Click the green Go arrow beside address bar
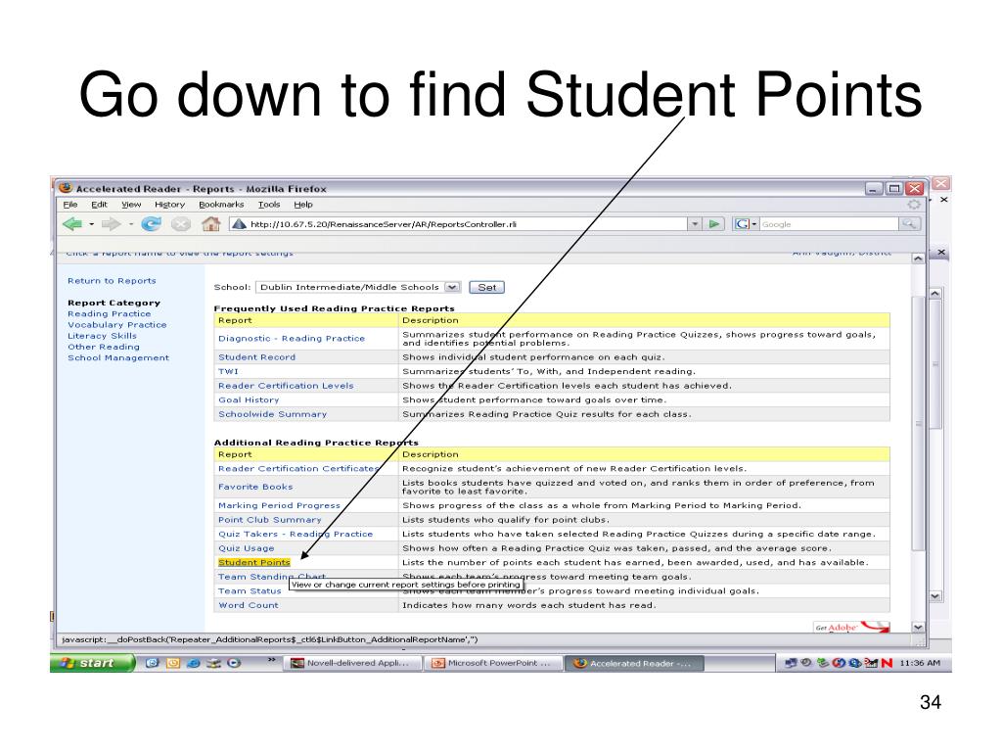Screen dimensions: 1002x752 pyautogui.click(x=713, y=224)
